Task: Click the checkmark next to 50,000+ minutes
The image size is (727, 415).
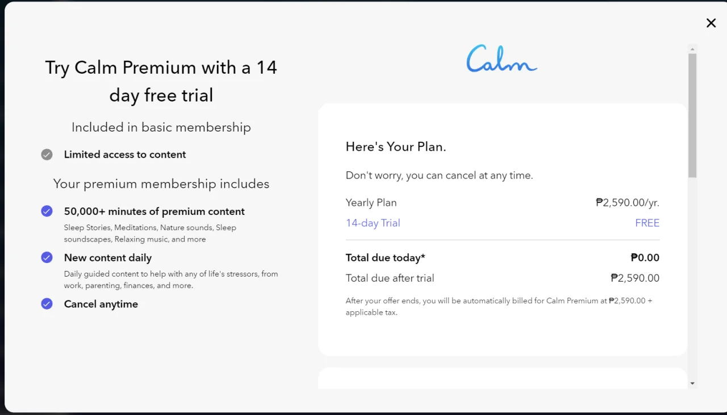Action: [47, 211]
